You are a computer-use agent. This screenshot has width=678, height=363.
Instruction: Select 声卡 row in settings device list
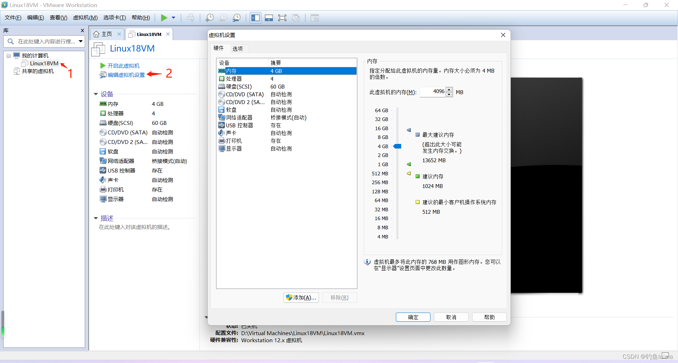(287, 133)
